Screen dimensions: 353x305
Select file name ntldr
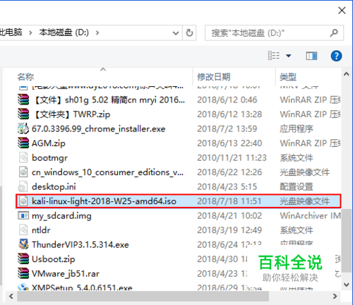click(41, 230)
